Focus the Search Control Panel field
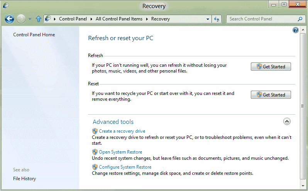 pos(261,19)
